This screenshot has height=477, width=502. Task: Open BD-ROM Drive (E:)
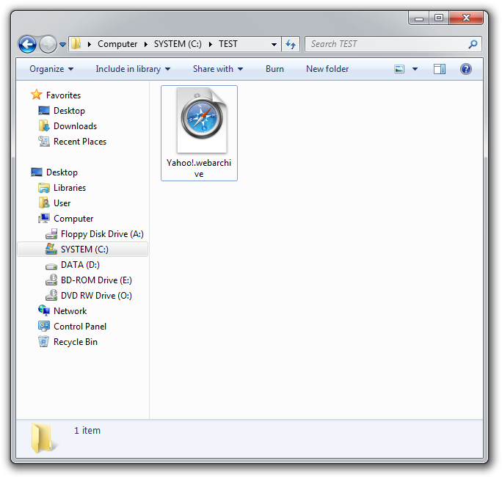pyautogui.click(x=96, y=280)
